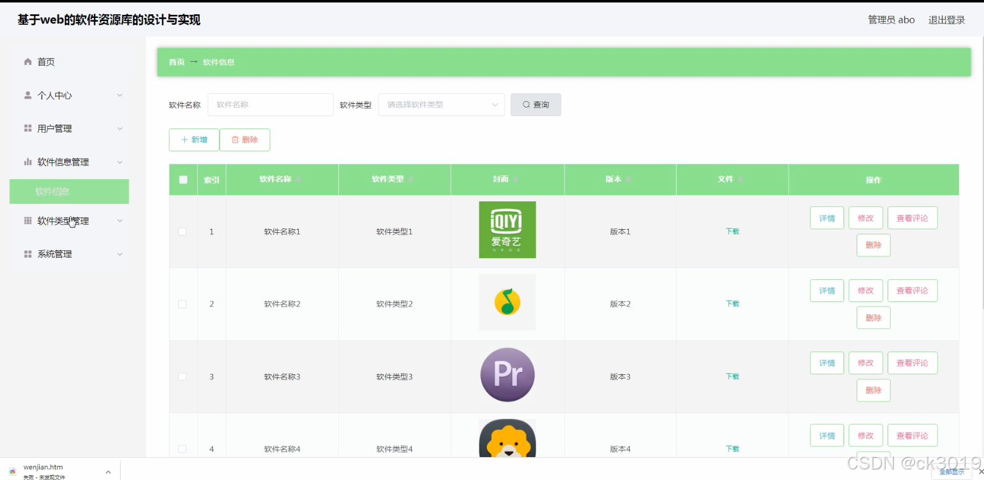Expand the 软件类型管理 menu chevron
984x480 pixels.
(x=120, y=221)
